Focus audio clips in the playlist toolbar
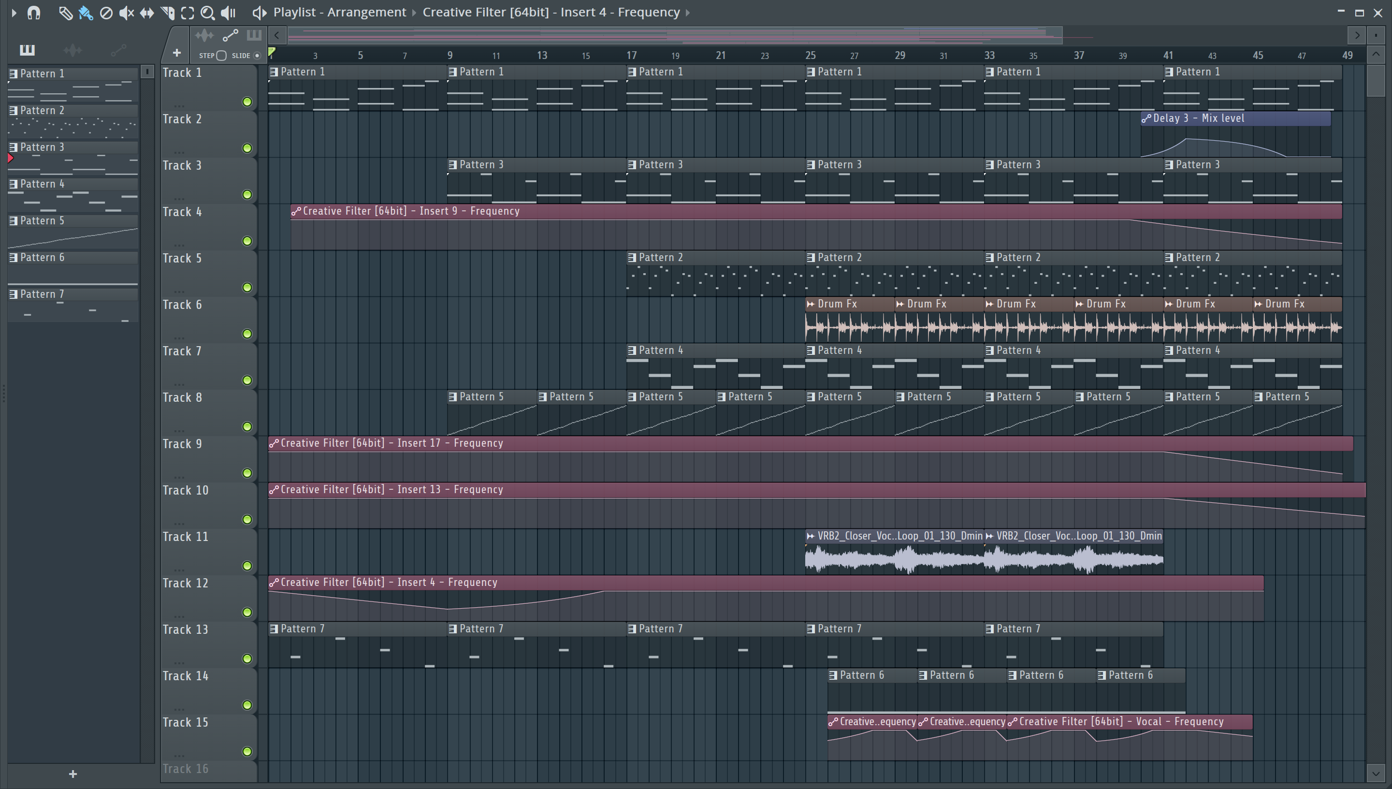 204,36
